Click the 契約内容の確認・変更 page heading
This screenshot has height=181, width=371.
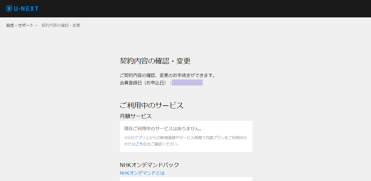[155, 61]
